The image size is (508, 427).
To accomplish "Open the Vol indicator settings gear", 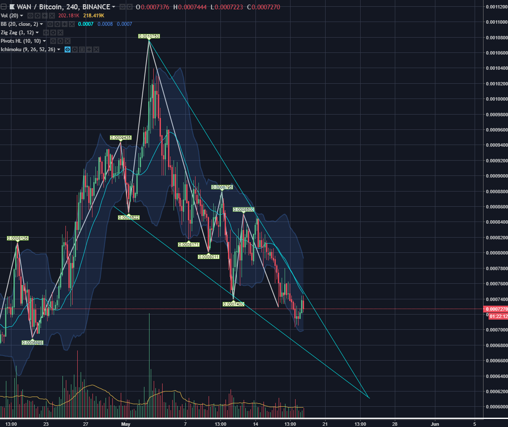I will [x=38, y=15].
